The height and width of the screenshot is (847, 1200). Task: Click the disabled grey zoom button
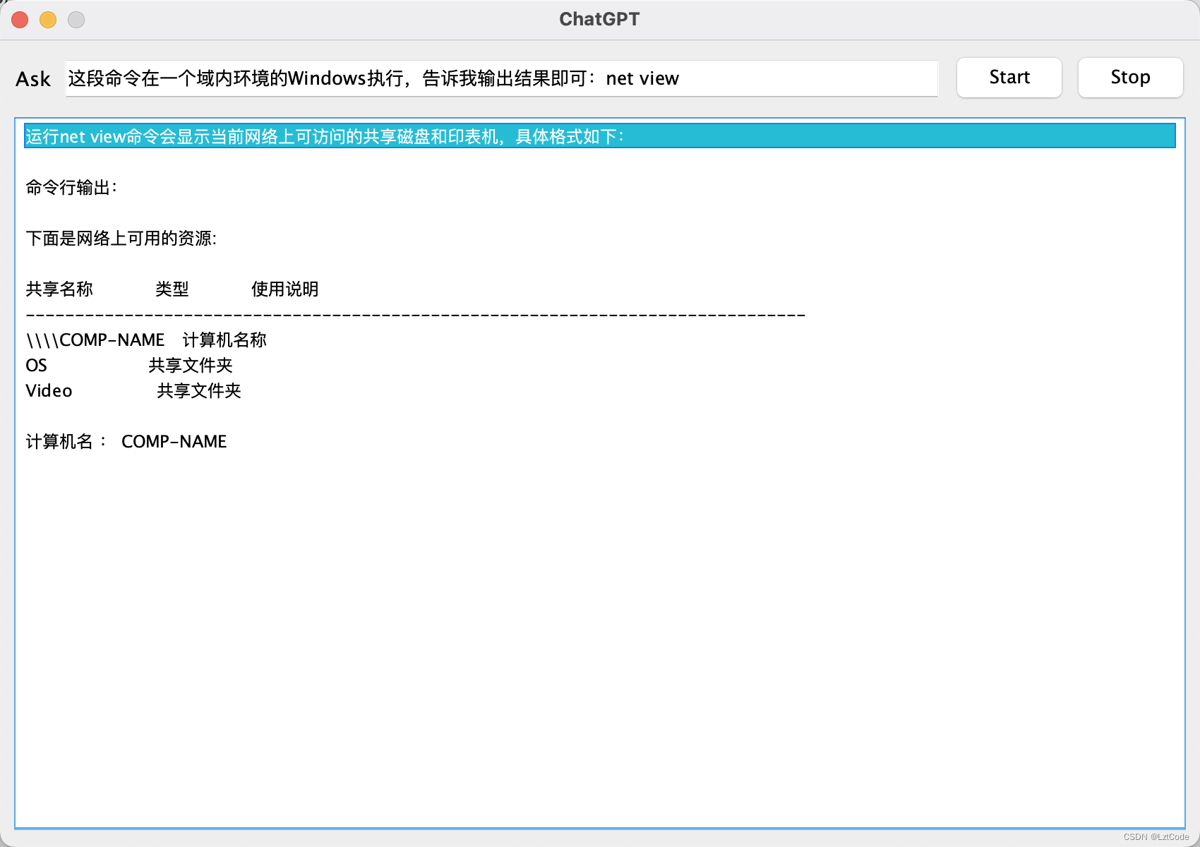click(x=76, y=20)
